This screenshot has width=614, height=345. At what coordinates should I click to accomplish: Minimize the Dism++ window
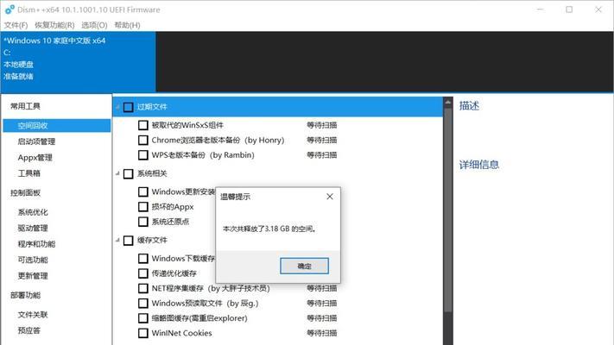(x=541, y=9)
